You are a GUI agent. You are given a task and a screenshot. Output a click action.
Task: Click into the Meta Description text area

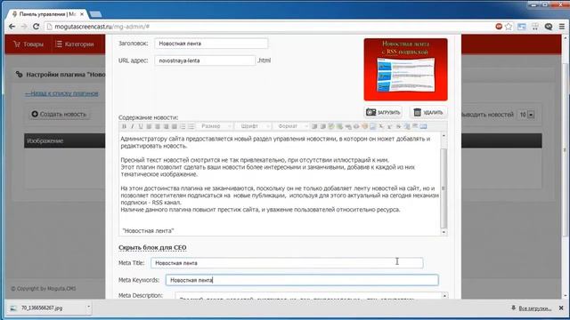pos(308,296)
